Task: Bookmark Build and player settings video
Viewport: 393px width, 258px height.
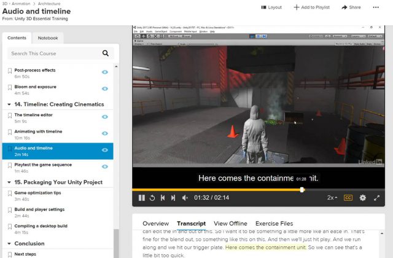Action: 10,210
